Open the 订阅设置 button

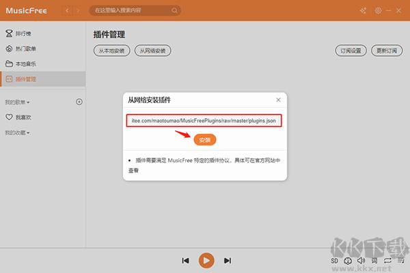(351, 51)
